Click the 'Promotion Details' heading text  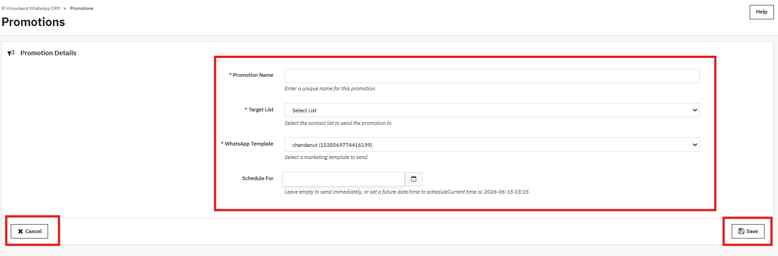tap(48, 53)
